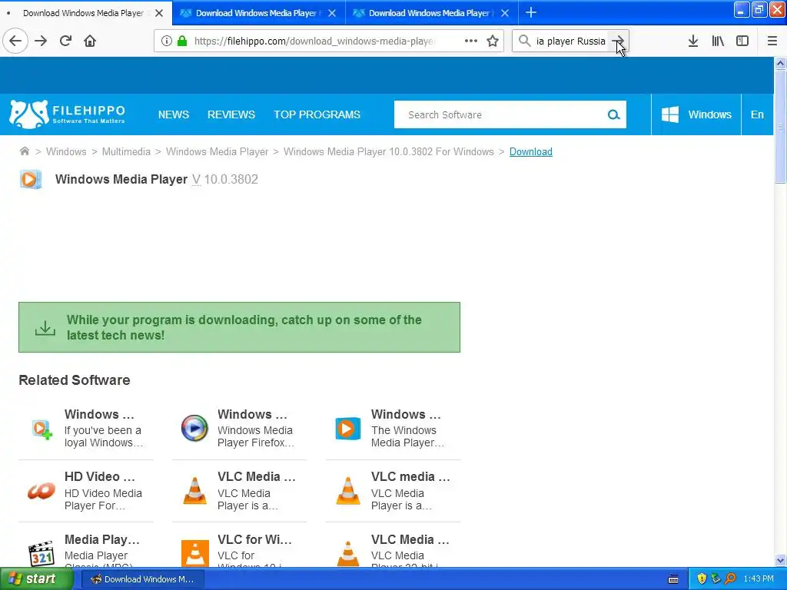
Task: Open page actions three-dot menu
Action: (x=471, y=41)
